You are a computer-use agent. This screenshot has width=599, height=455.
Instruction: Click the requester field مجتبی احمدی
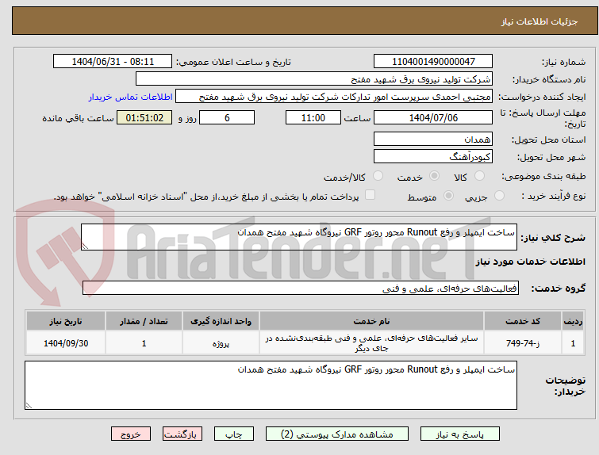(334, 97)
